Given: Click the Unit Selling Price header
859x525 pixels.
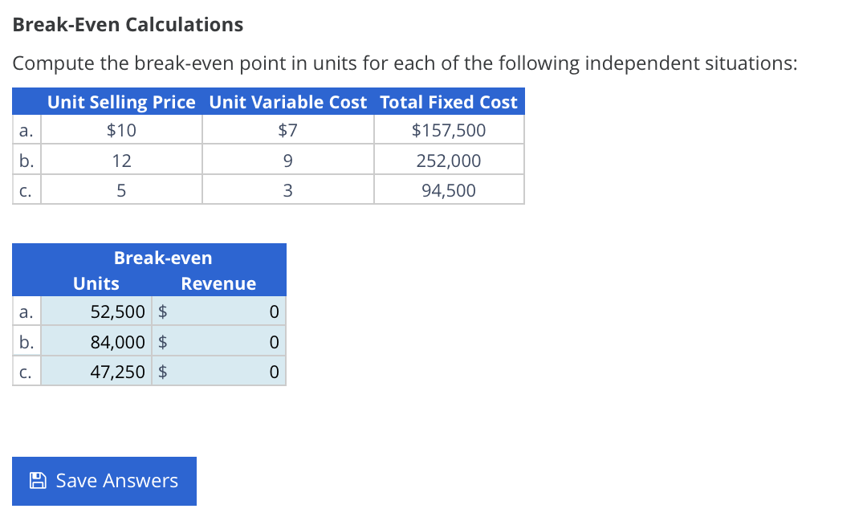Looking at the screenshot, I should [x=121, y=102].
